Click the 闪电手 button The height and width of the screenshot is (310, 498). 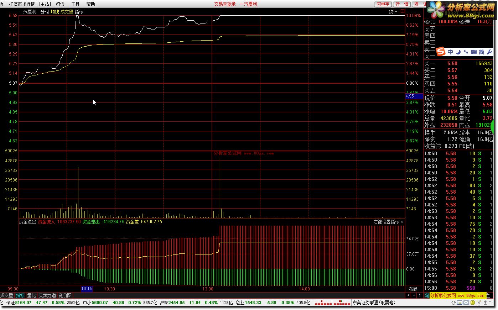click(x=383, y=4)
